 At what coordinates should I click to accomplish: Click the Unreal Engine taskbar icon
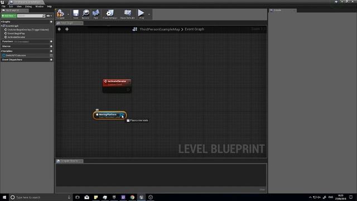[141, 197]
